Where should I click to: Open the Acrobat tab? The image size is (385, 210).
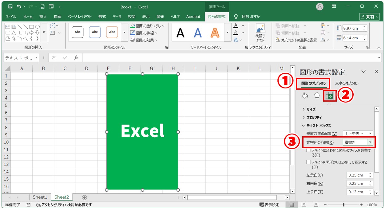click(x=193, y=17)
